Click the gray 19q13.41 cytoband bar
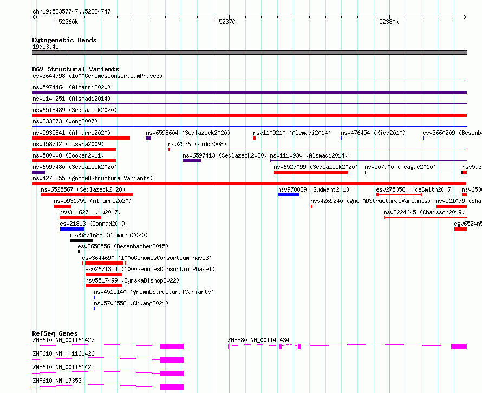The image size is (482, 393). [249, 53]
